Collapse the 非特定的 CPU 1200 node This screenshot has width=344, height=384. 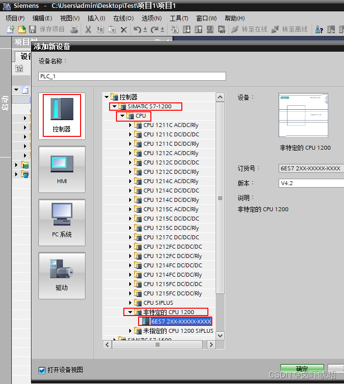pyautogui.click(x=130, y=312)
